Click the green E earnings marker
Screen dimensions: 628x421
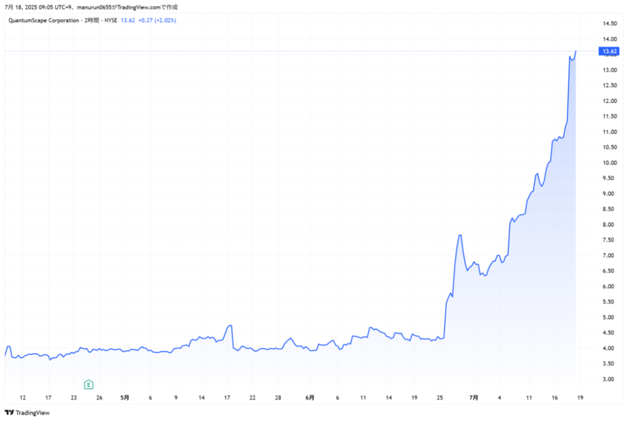click(88, 385)
